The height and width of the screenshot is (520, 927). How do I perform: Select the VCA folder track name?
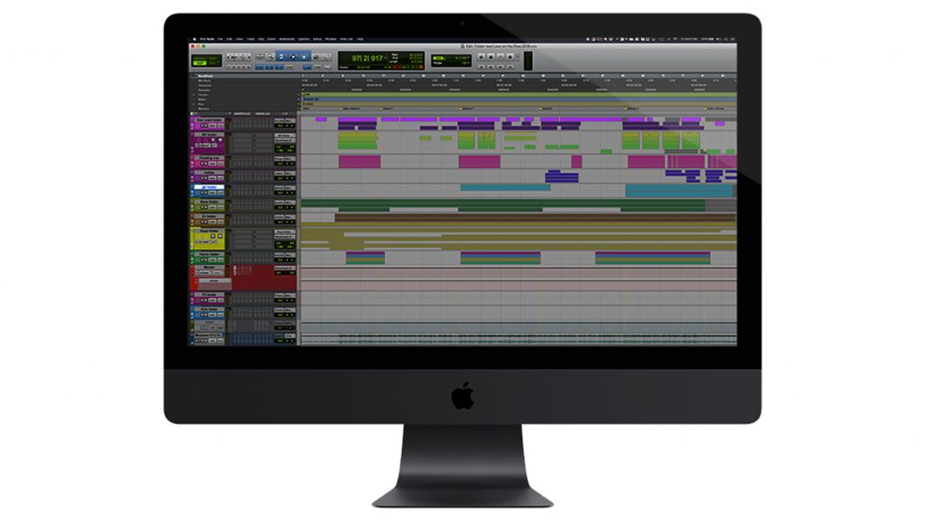pyautogui.click(x=209, y=309)
